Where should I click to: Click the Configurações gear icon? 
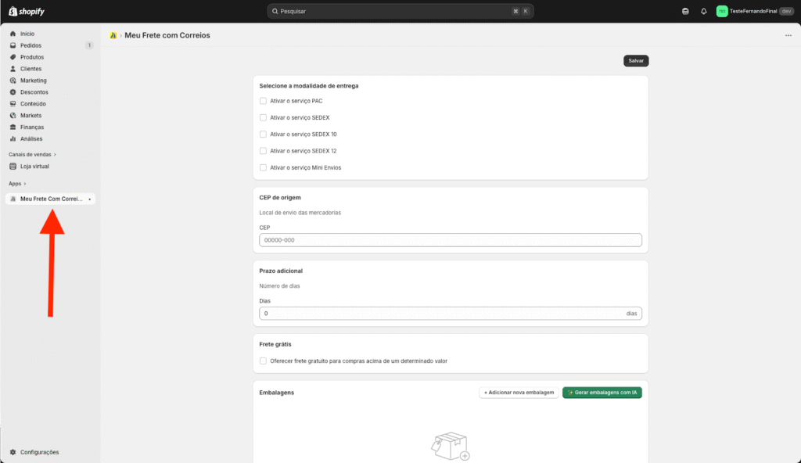click(x=13, y=452)
